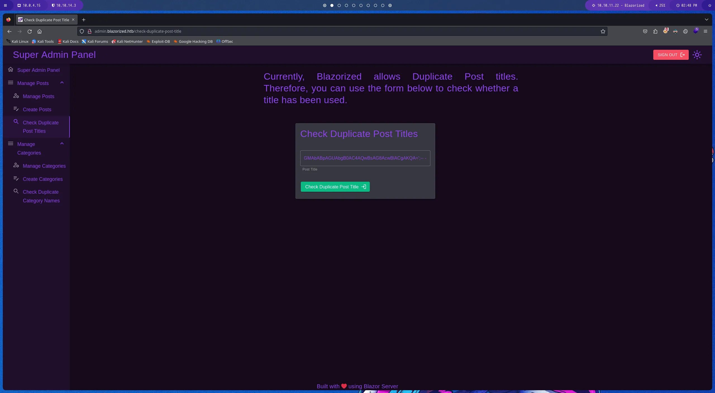Reload the page in browser
Viewport: 715px width, 393px height.
click(30, 31)
